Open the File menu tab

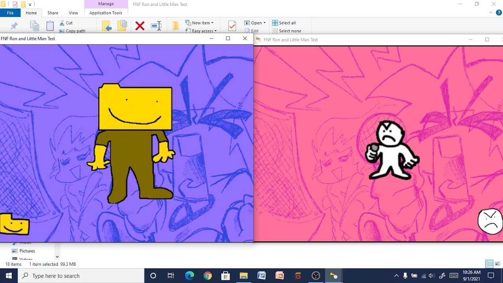pos(10,13)
